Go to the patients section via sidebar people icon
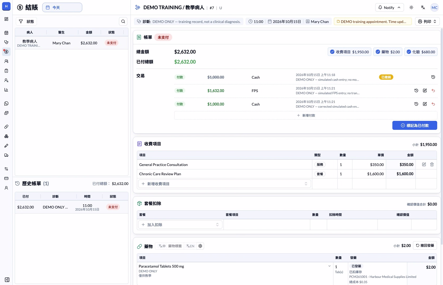Viewport: 443px width, 285px height. (6, 61)
